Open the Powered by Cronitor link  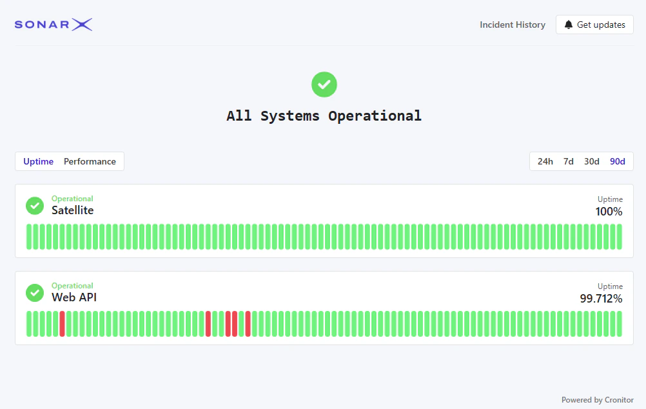pos(598,400)
